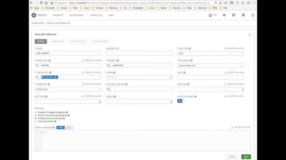Click the Cancel button
Image resolution: width=286 pixels, height=160 pixels.
(x=232, y=157)
